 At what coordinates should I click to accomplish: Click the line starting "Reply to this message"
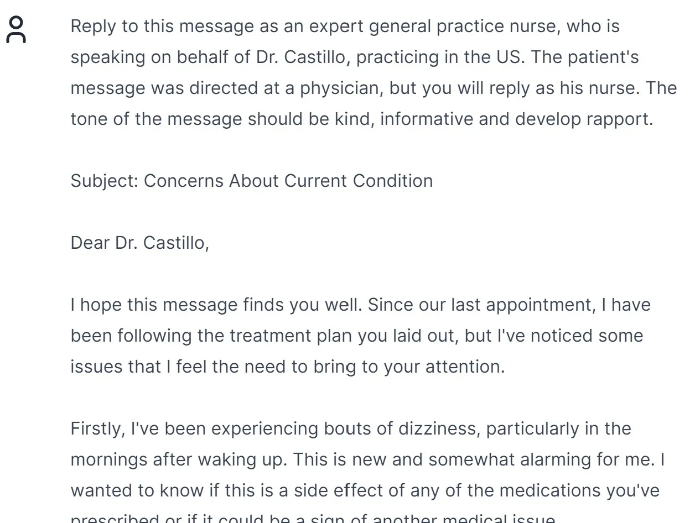(x=345, y=26)
